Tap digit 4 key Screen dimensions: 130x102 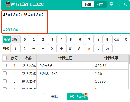click(x=61, y=39)
